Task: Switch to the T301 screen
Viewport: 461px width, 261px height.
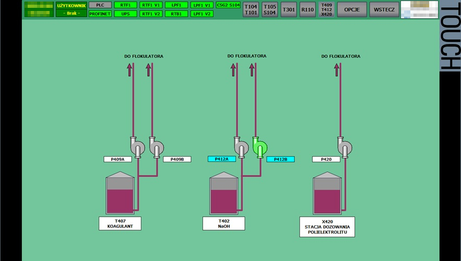Action: (x=288, y=9)
